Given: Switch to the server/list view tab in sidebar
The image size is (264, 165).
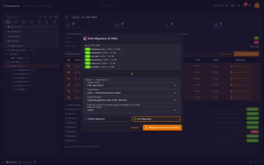Looking at the screenshot, I should 23,22.
